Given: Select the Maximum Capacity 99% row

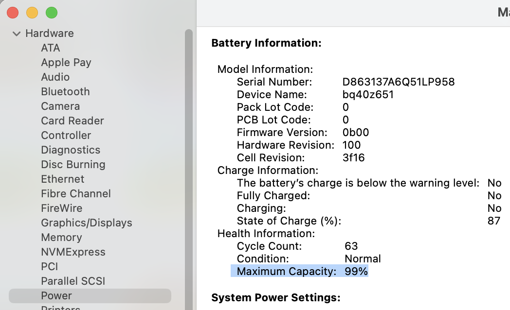Looking at the screenshot, I should 299,271.
